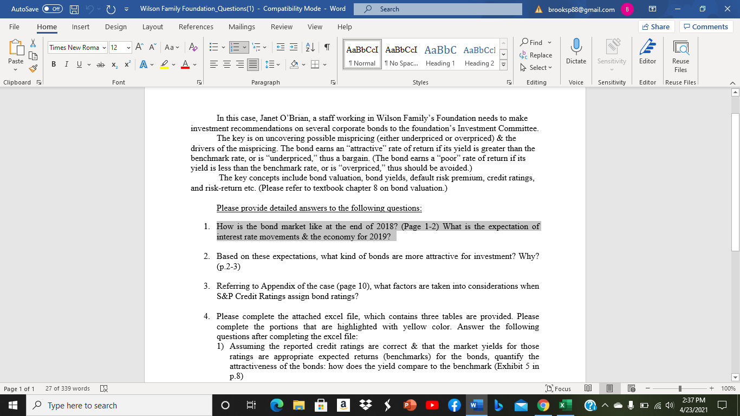740x416 pixels.
Task: Open the Reuse Files pane
Action: pos(680,56)
